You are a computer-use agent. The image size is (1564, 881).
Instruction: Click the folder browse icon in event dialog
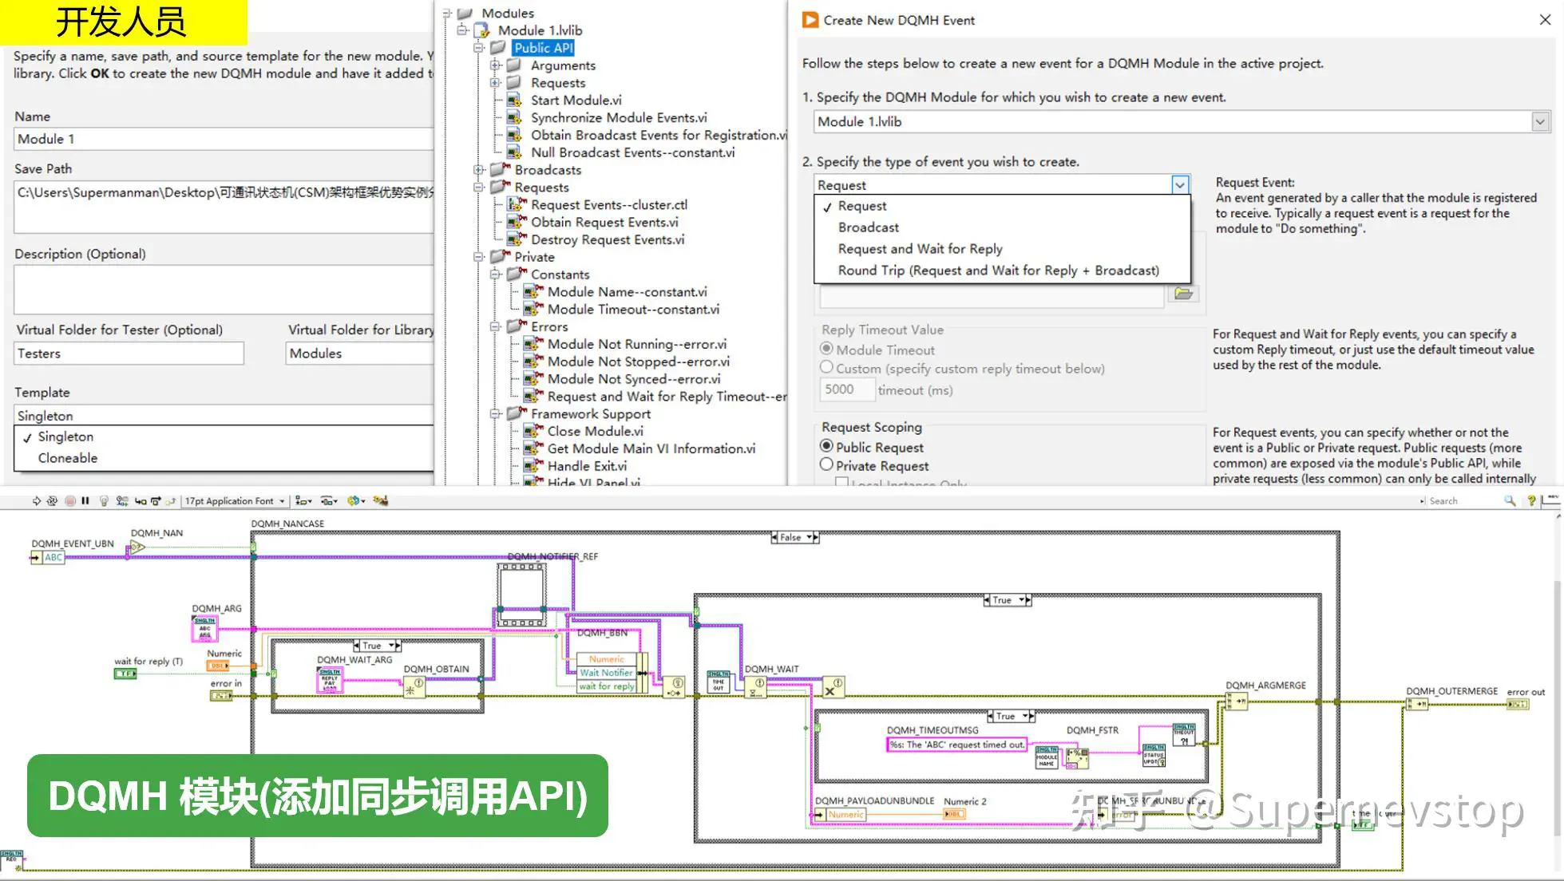(1183, 294)
